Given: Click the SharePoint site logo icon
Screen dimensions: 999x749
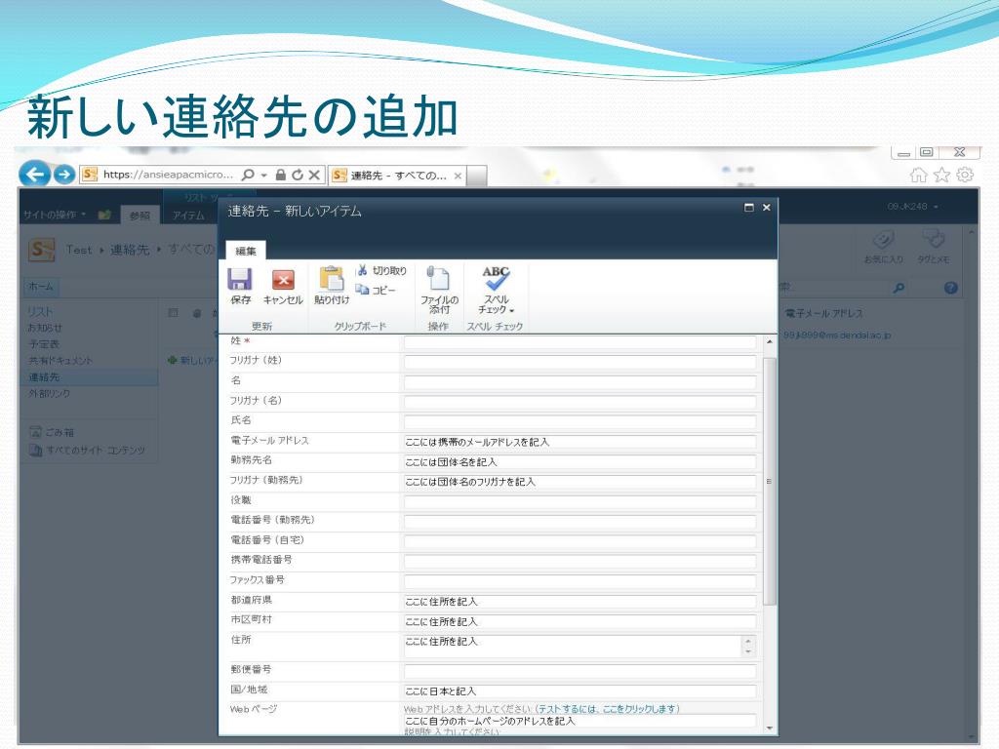Looking at the screenshot, I should click(x=41, y=250).
